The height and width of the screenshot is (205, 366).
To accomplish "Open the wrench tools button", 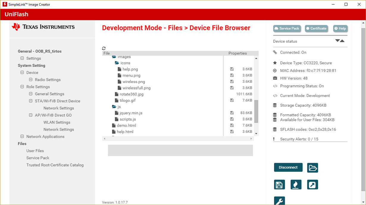I will [x=279, y=201].
